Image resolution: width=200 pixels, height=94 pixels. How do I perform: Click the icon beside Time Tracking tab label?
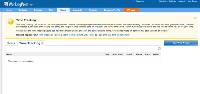pos(42,43)
